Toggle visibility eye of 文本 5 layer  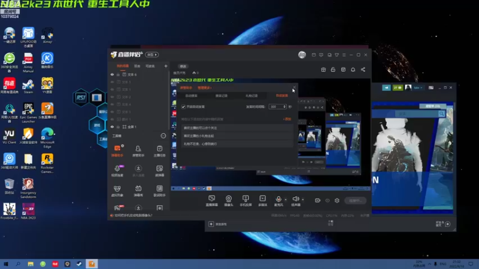point(112,82)
